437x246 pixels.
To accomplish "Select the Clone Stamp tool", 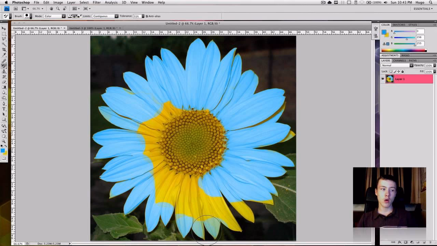I will tap(4, 71).
